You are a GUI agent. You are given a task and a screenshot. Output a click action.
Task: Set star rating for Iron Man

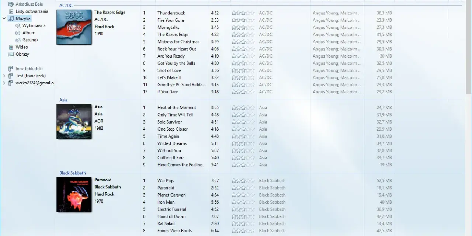click(x=243, y=202)
